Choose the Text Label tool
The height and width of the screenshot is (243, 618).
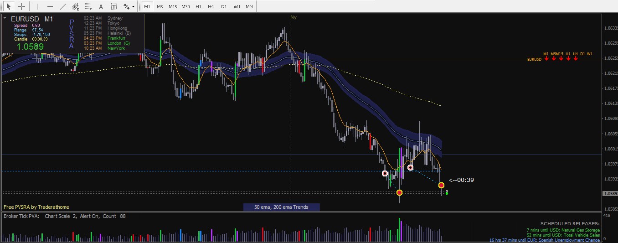[x=113, y=6]
